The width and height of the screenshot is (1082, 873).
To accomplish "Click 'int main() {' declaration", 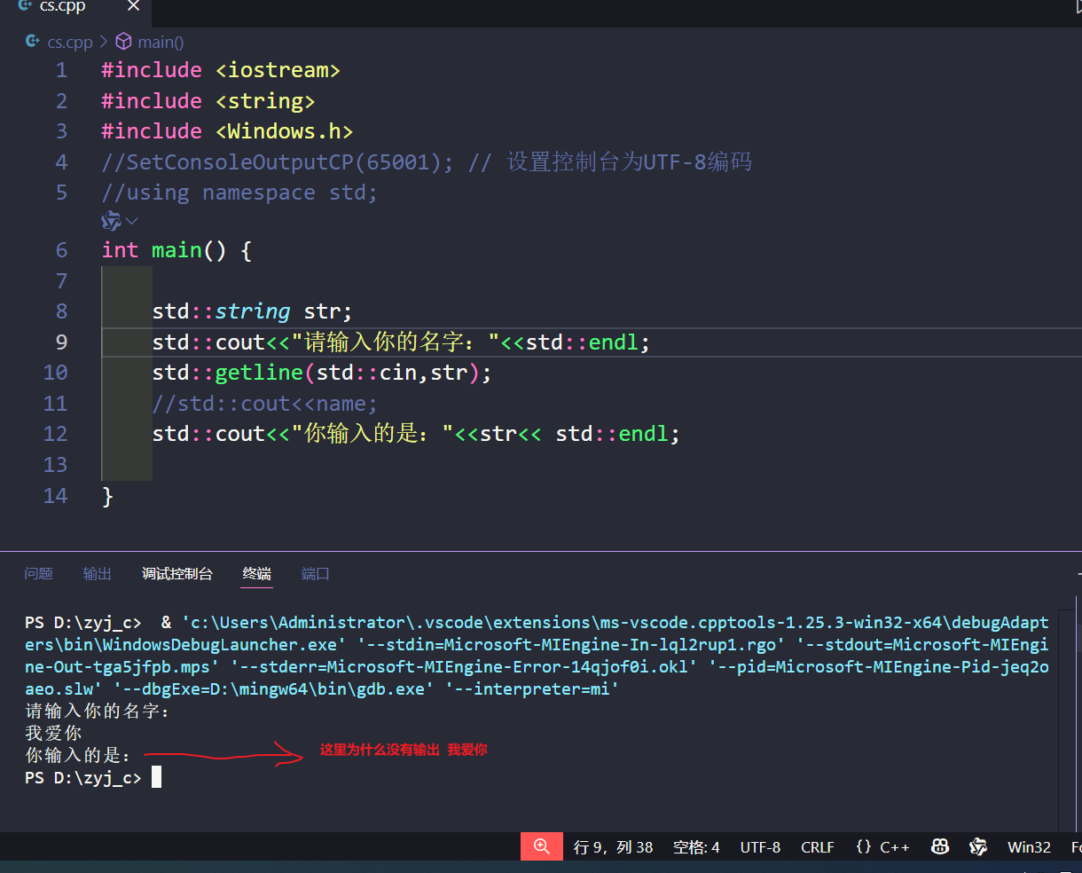I will click(x=176, y=250).
